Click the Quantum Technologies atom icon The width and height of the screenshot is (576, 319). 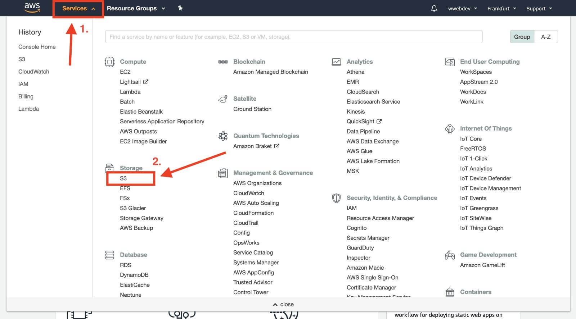coord(223,136)
